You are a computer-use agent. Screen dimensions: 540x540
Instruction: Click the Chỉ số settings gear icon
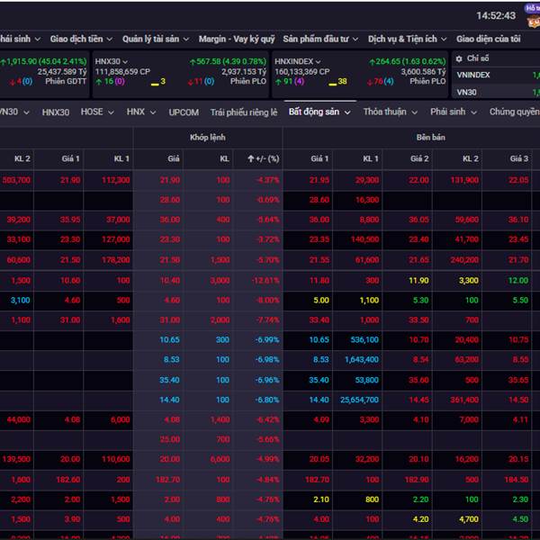point(459,58)
